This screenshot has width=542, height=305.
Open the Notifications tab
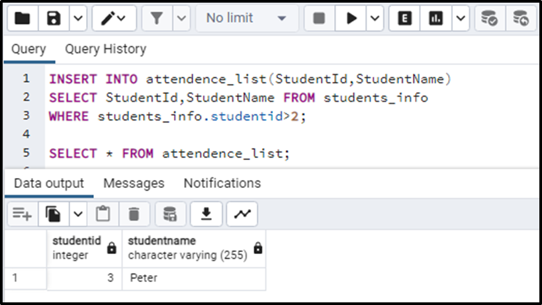click(222, 183)
